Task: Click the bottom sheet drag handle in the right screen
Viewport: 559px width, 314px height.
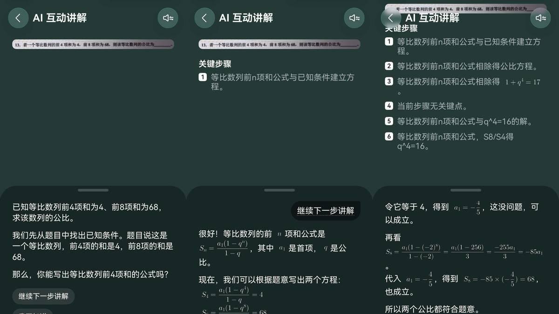Action: click(x=466, y=190)
